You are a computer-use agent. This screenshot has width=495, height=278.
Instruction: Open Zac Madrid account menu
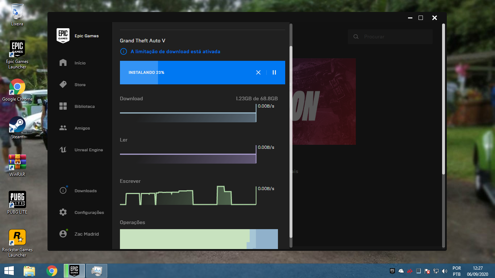click(x=86, y=234)
